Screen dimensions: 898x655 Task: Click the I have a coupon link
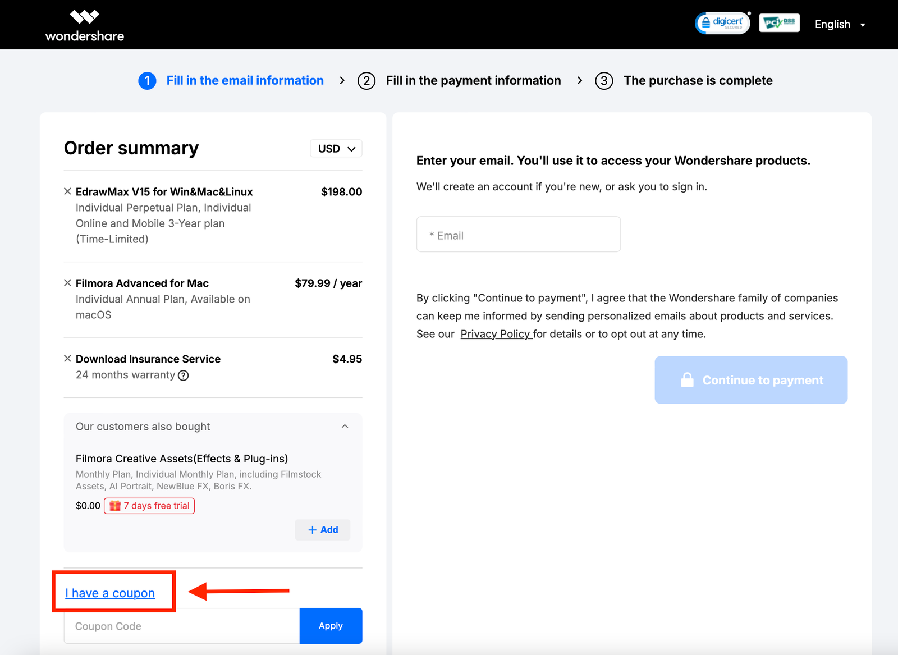click(110, 593)
